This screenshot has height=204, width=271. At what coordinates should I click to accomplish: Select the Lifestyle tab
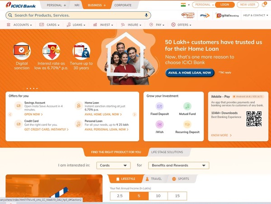coord(126,179)
